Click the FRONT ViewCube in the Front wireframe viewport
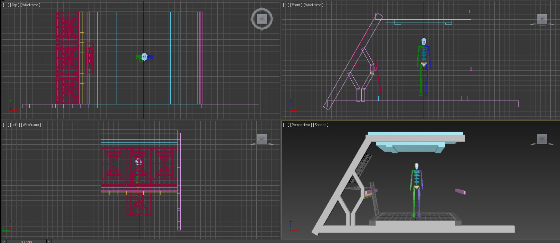560x243 pixels. click(542, 19)
